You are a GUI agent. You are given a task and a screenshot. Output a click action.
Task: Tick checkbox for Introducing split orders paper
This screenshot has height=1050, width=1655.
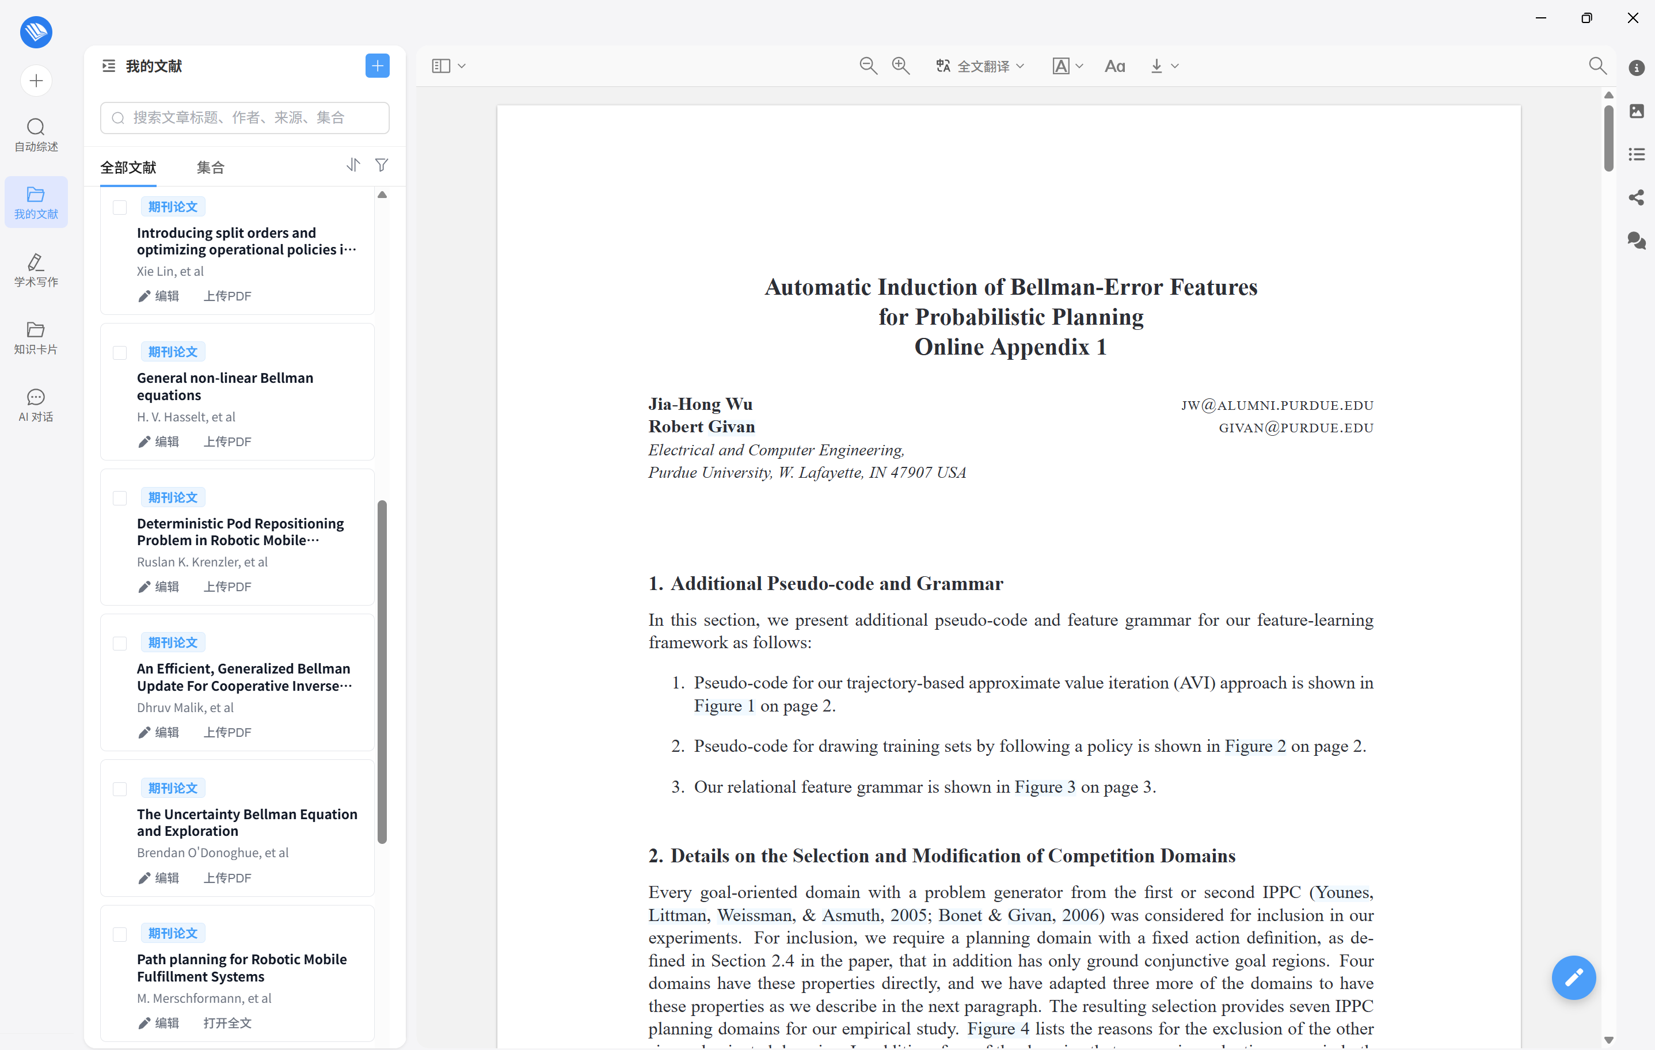tap(120, 208)
